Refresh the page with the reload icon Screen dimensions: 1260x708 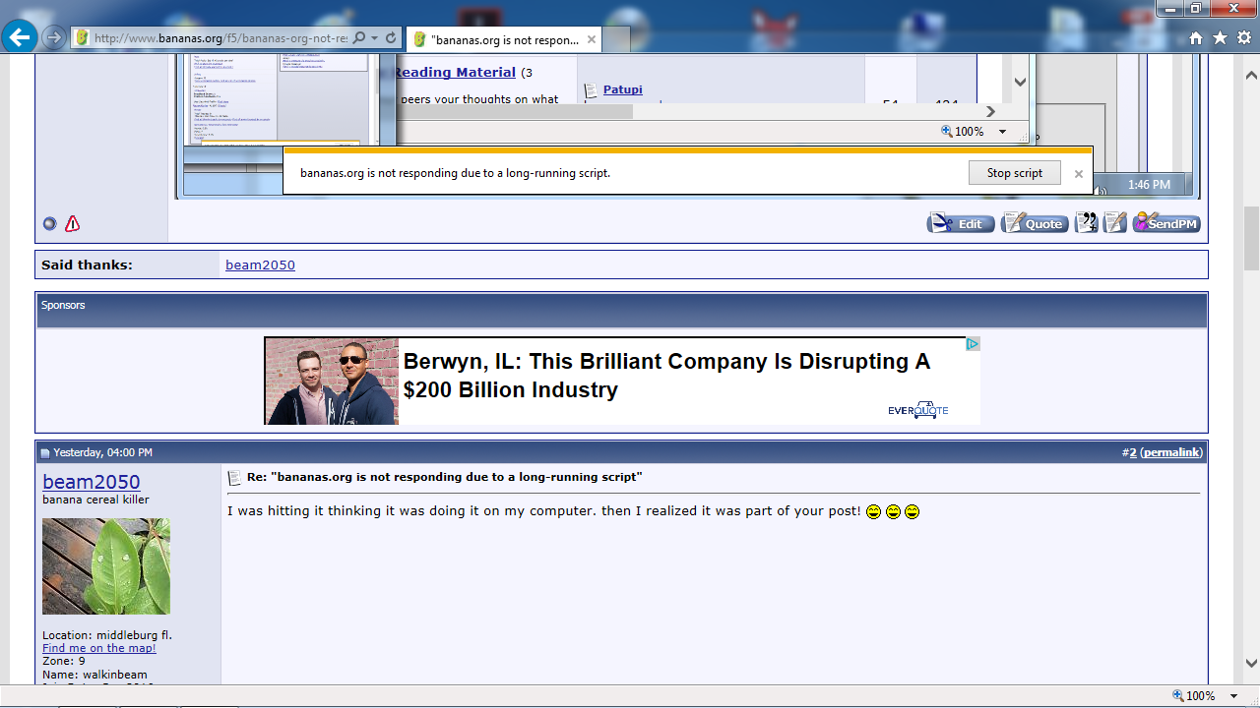391,37
